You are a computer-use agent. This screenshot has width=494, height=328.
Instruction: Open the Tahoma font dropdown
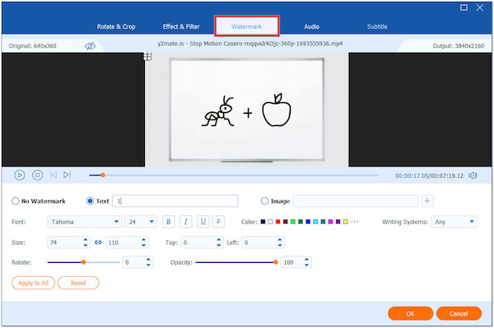85,222
